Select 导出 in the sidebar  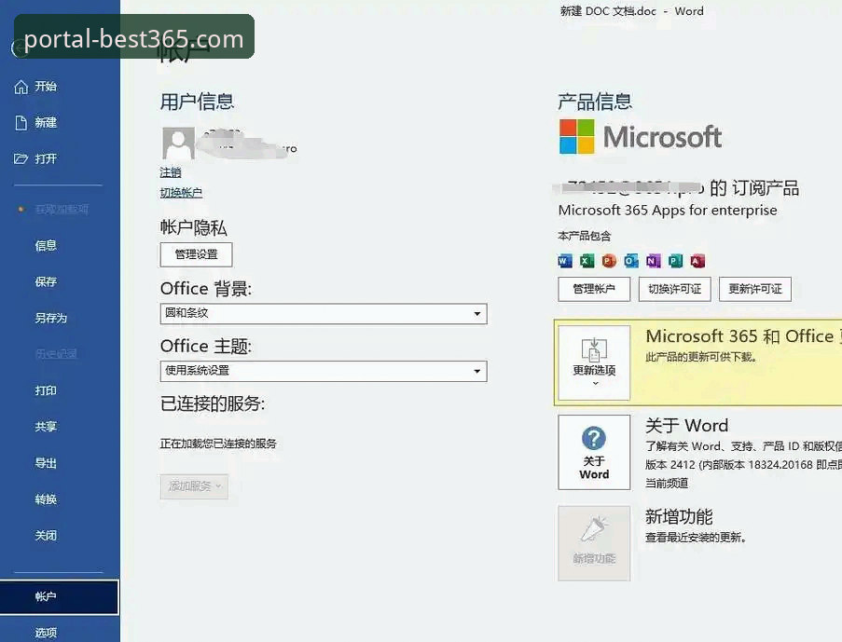pos(46,463)
